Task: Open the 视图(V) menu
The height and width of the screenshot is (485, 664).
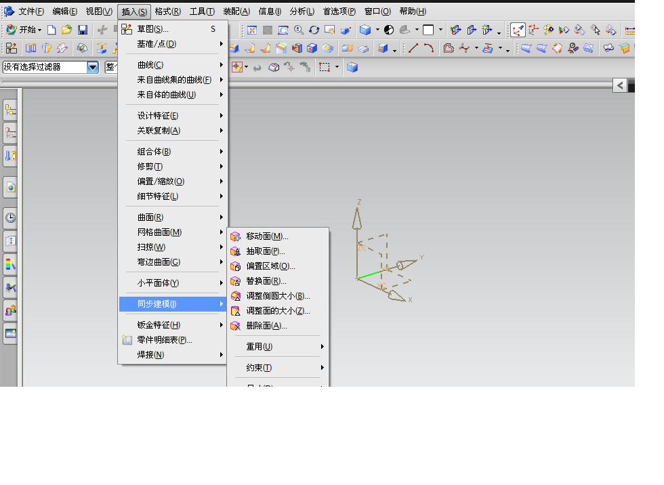Action: pos(99,12)
